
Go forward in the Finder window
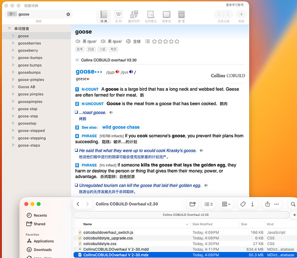(87, 204)
